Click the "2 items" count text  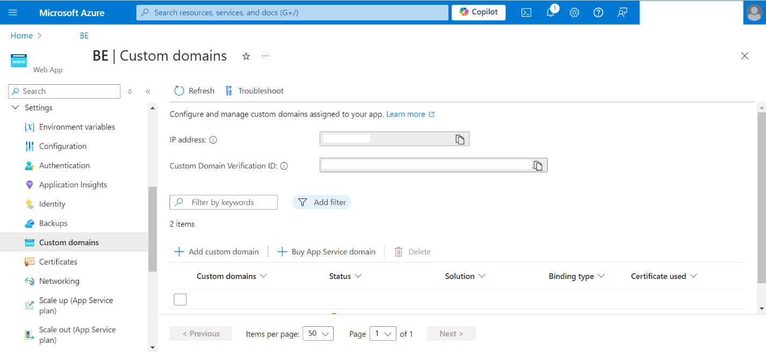tap(182, 224)
